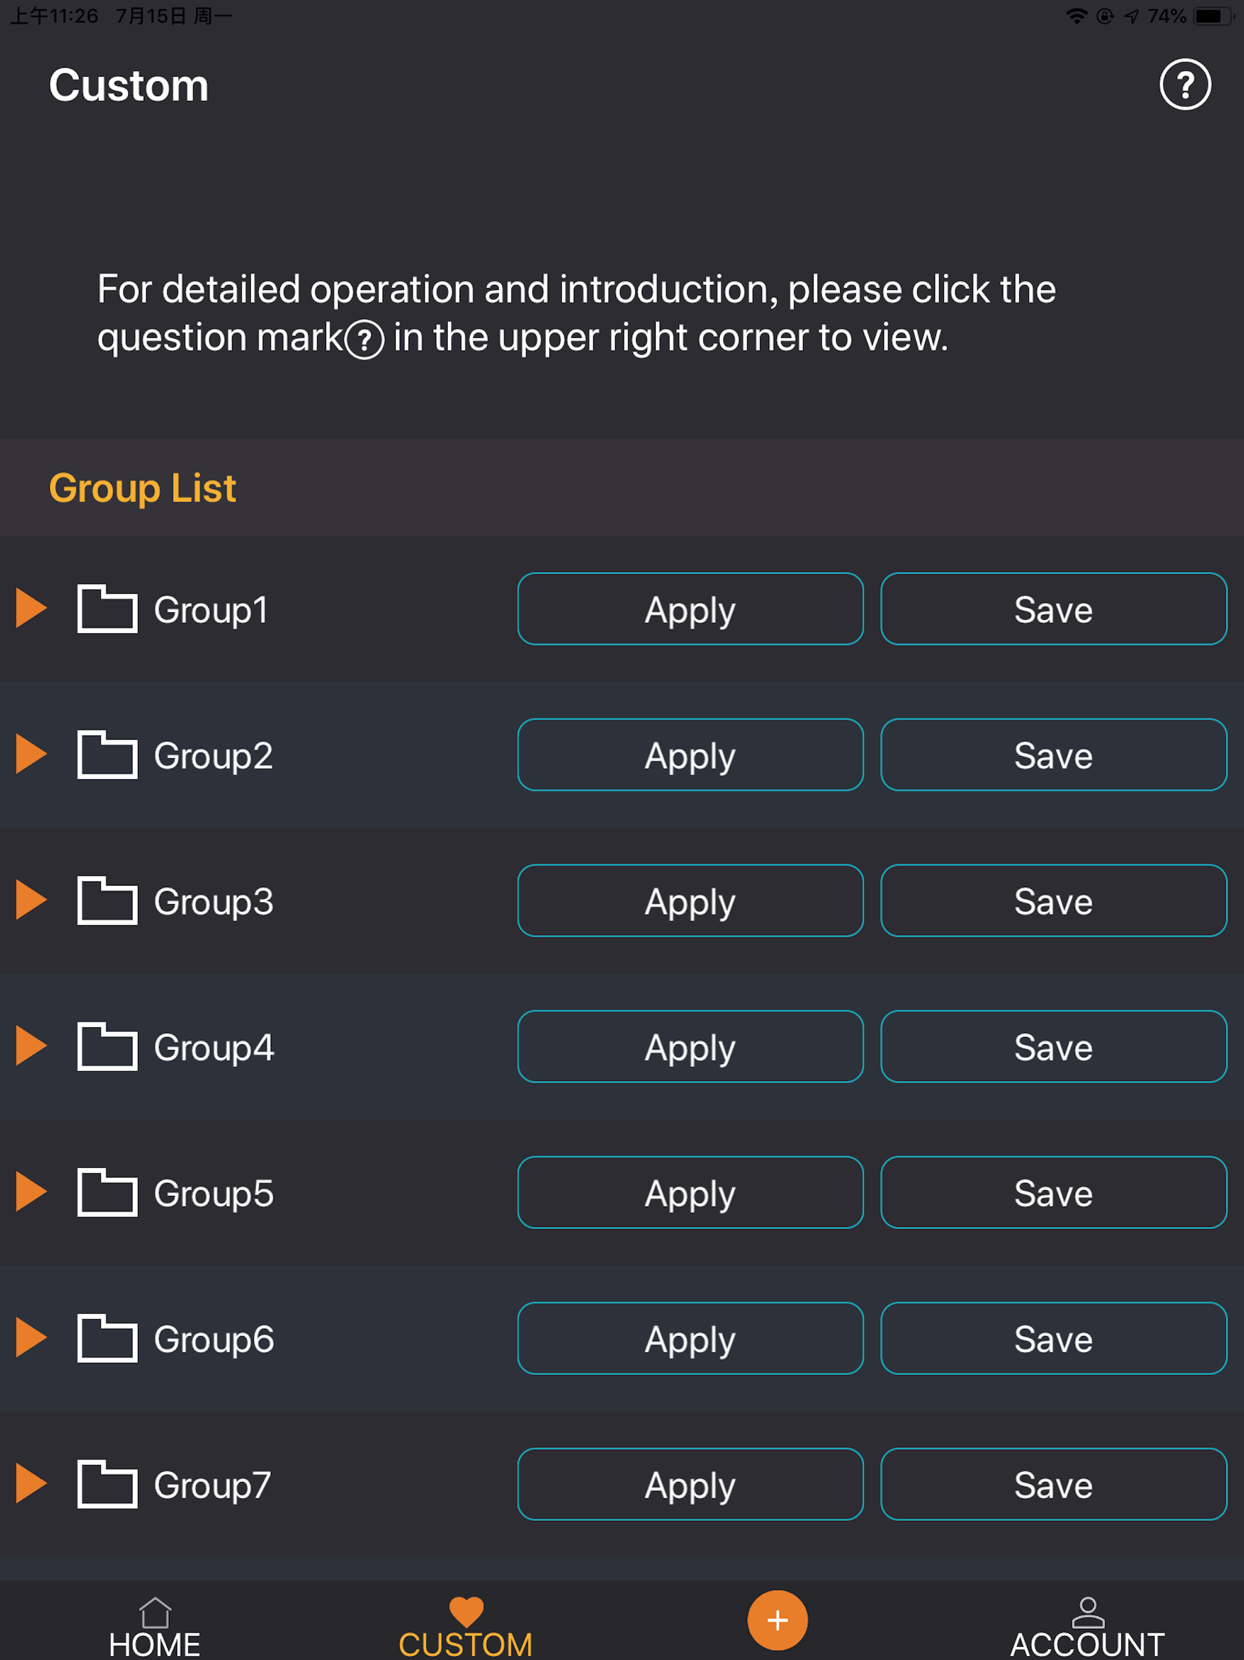The width and height of the screenshot is (1244, 1660).
Task: Click the Custom page title
Action: (128, 85)
